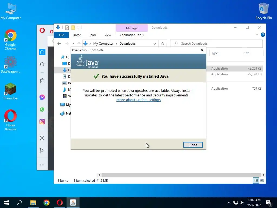277x208 pixels.
Task: Open quick access Properties checkmark icon
Action: [x=67, y=28]
